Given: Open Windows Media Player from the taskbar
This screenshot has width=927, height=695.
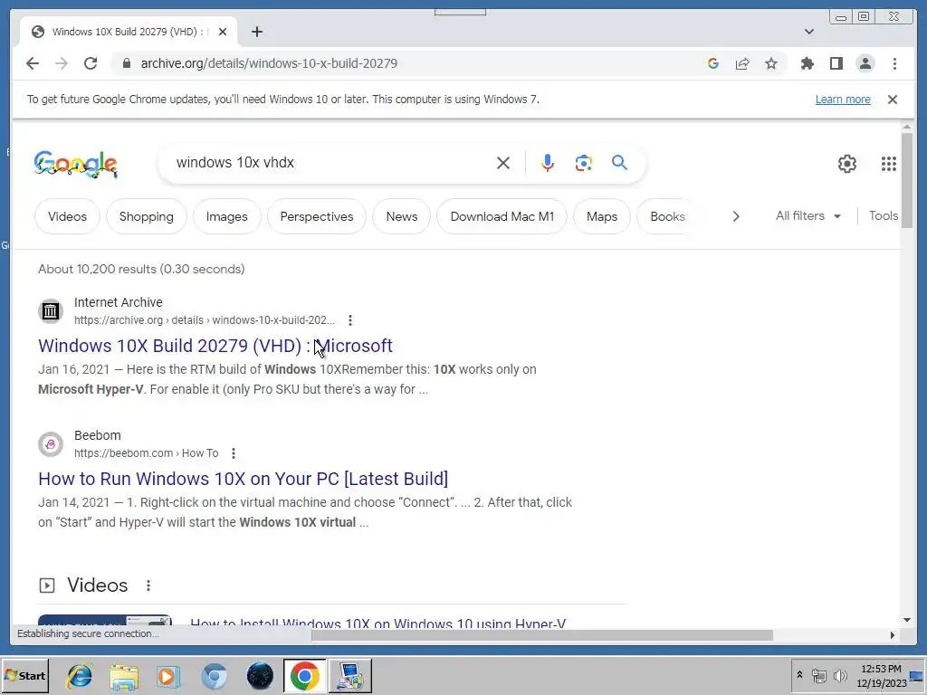Looking at the screenshot, I should pyautogui.click(x=168, y=676).
